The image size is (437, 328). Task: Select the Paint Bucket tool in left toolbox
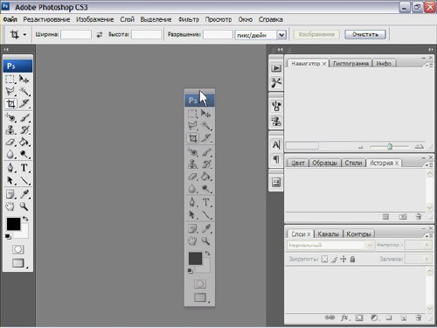[24, 142]
